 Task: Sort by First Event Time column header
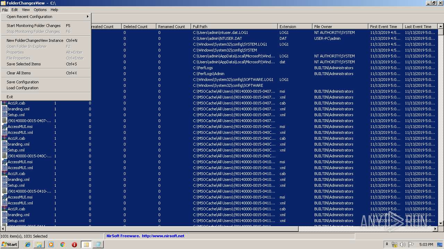[x=385, y=27]
